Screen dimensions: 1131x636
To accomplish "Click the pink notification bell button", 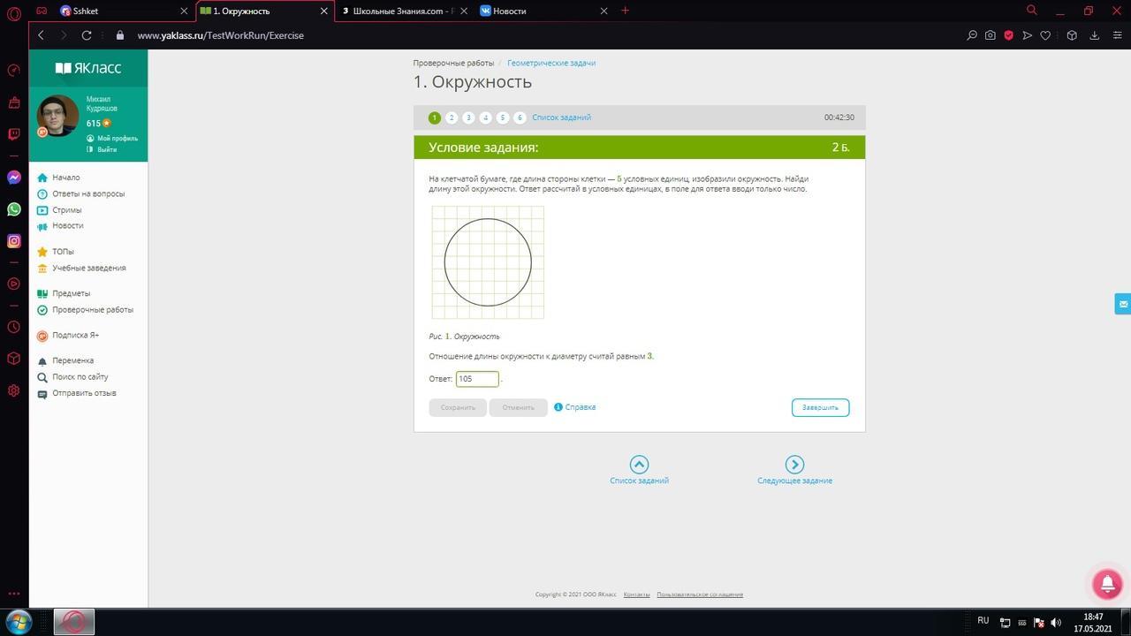I will tap(1107, 584).
